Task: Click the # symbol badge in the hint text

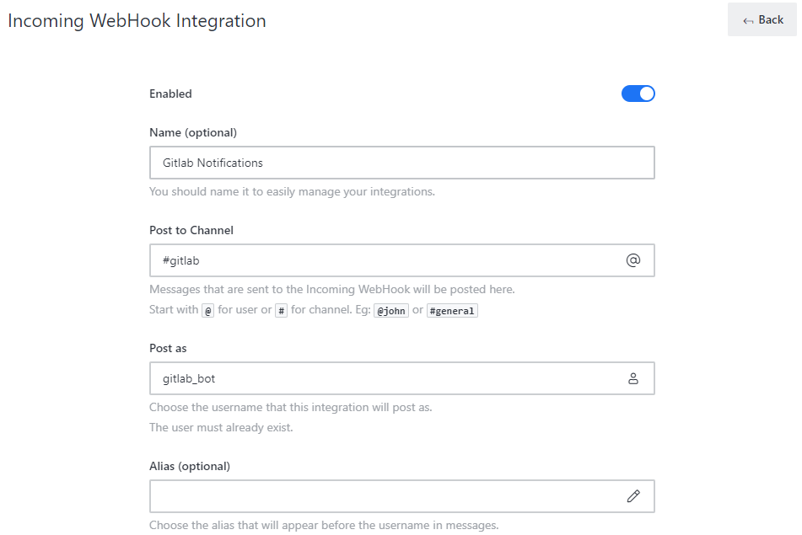Action: (281, 310)
